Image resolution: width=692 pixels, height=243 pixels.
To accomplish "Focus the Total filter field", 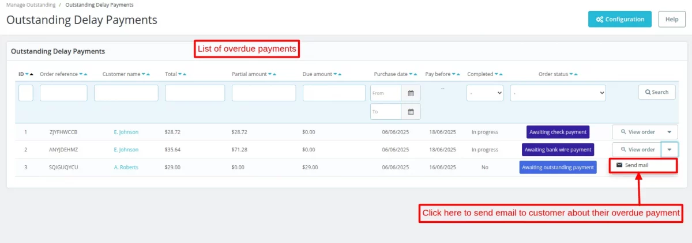I will (195, 93).
